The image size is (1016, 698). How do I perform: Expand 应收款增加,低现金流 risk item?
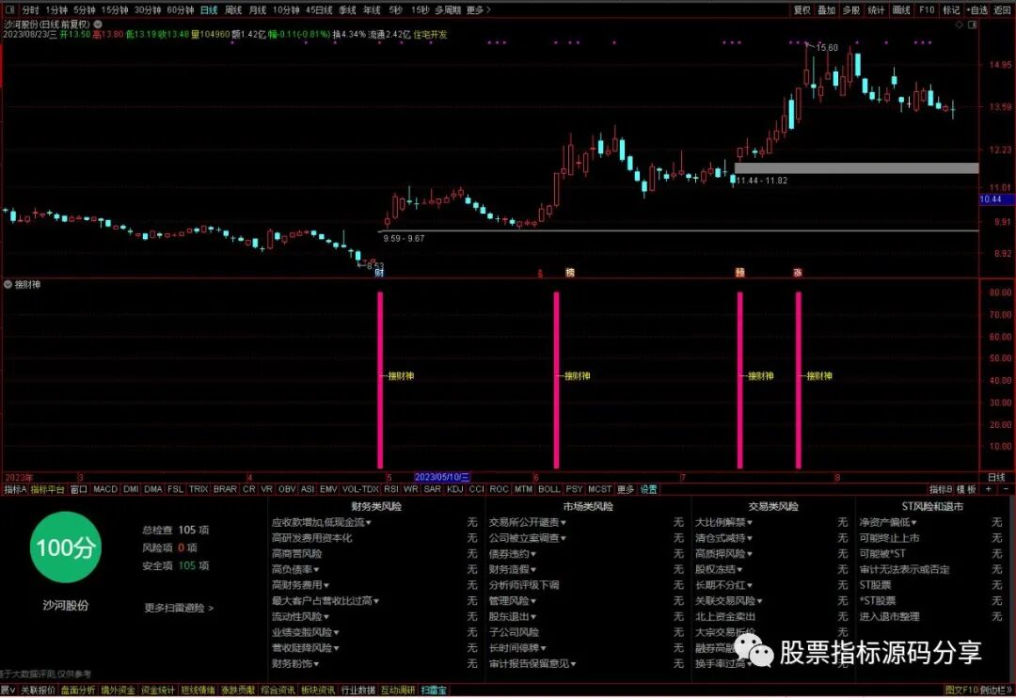click(x=322, y=522)
